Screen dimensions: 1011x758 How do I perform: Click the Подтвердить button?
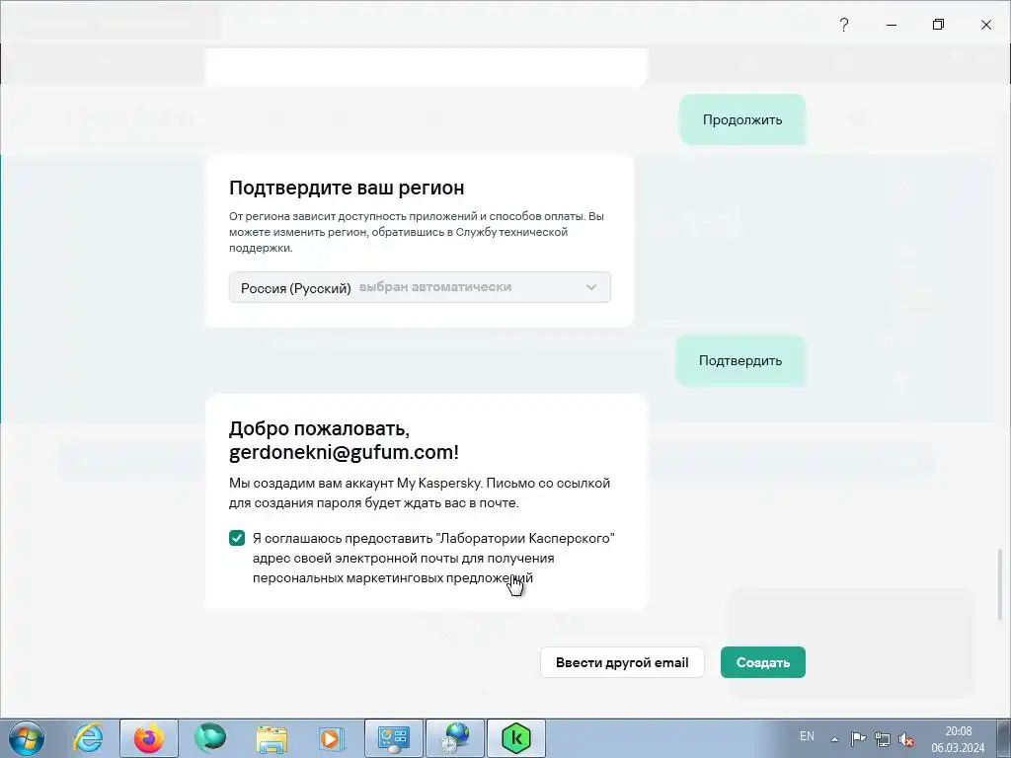click(740, 360)
